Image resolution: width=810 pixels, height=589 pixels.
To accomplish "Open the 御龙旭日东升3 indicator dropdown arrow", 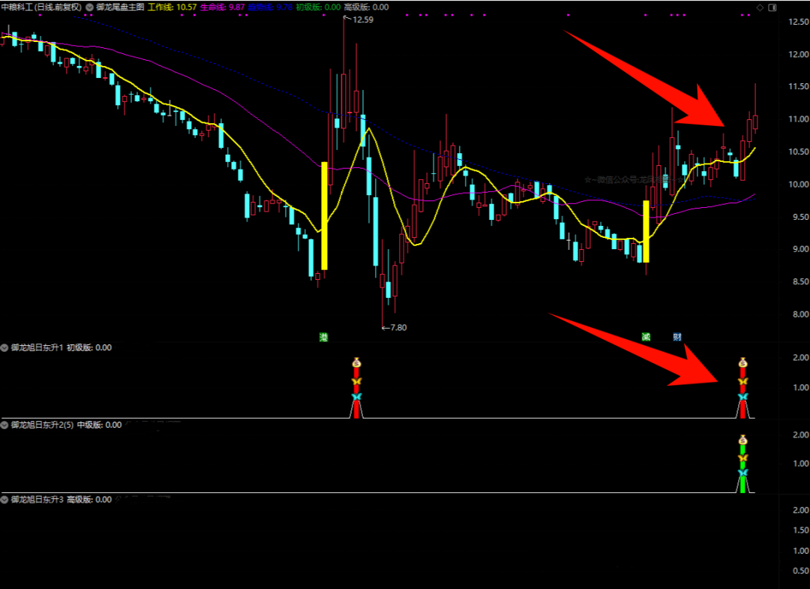I will coord(5,499).
